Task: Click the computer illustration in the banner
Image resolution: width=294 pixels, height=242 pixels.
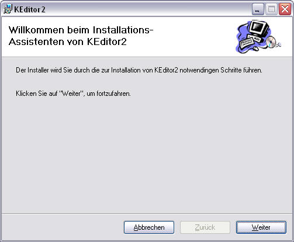Action: [258, 37]
